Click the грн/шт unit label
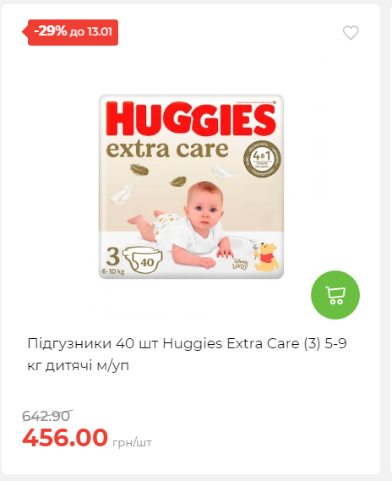This screenshot has width=392, height=481. [132, 443]
